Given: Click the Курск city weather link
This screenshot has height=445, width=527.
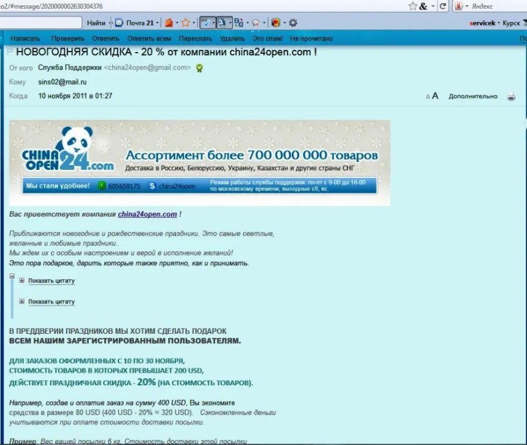Looking at the screenshot, I should point(511,23).
